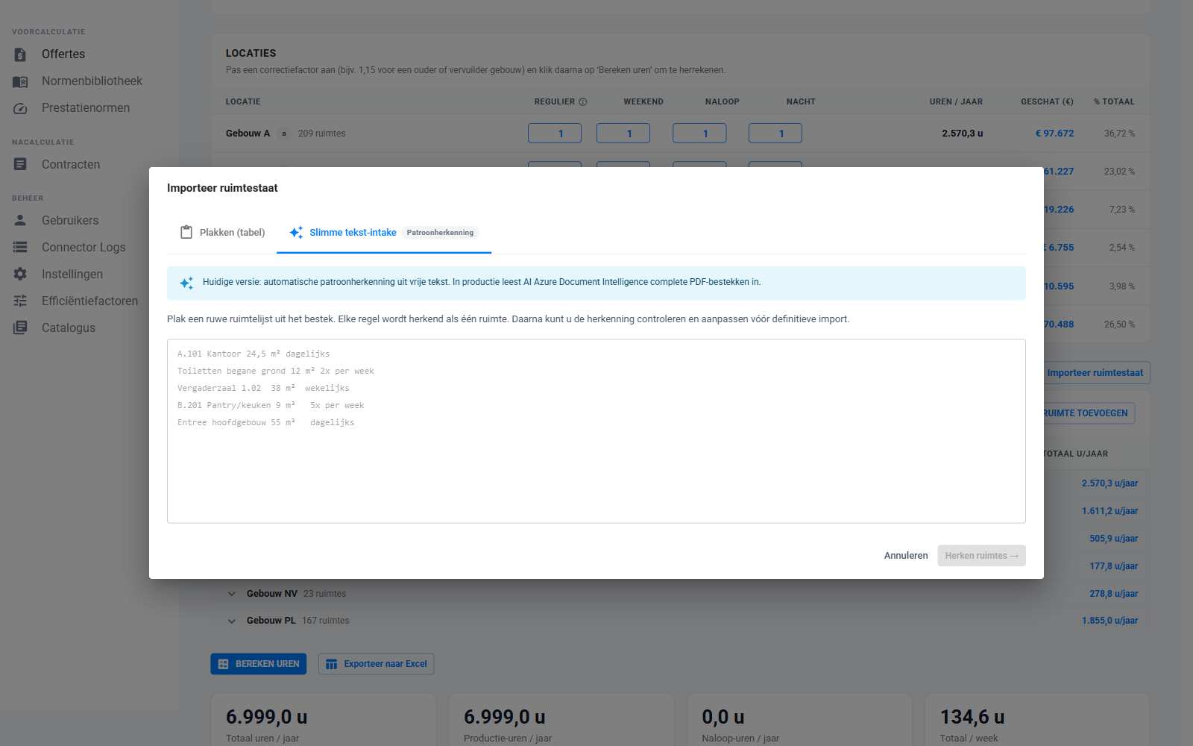Image resolution: width=1193 pixels, height=746 pixels.
Task: Click LOCATIE column header
Action: coord(243,101)
